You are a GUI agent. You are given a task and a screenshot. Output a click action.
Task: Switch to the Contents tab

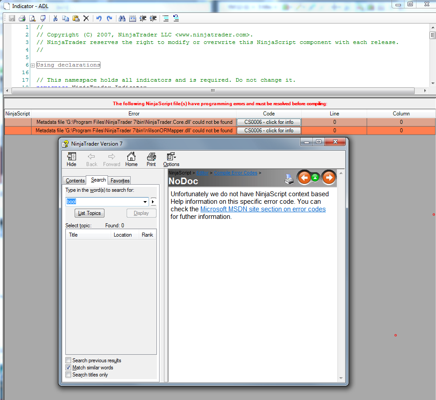pos(75,181)
